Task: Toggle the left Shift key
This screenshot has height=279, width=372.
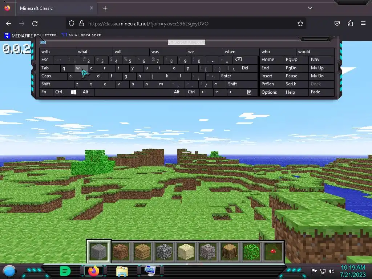Action: [x=56, y=84]
